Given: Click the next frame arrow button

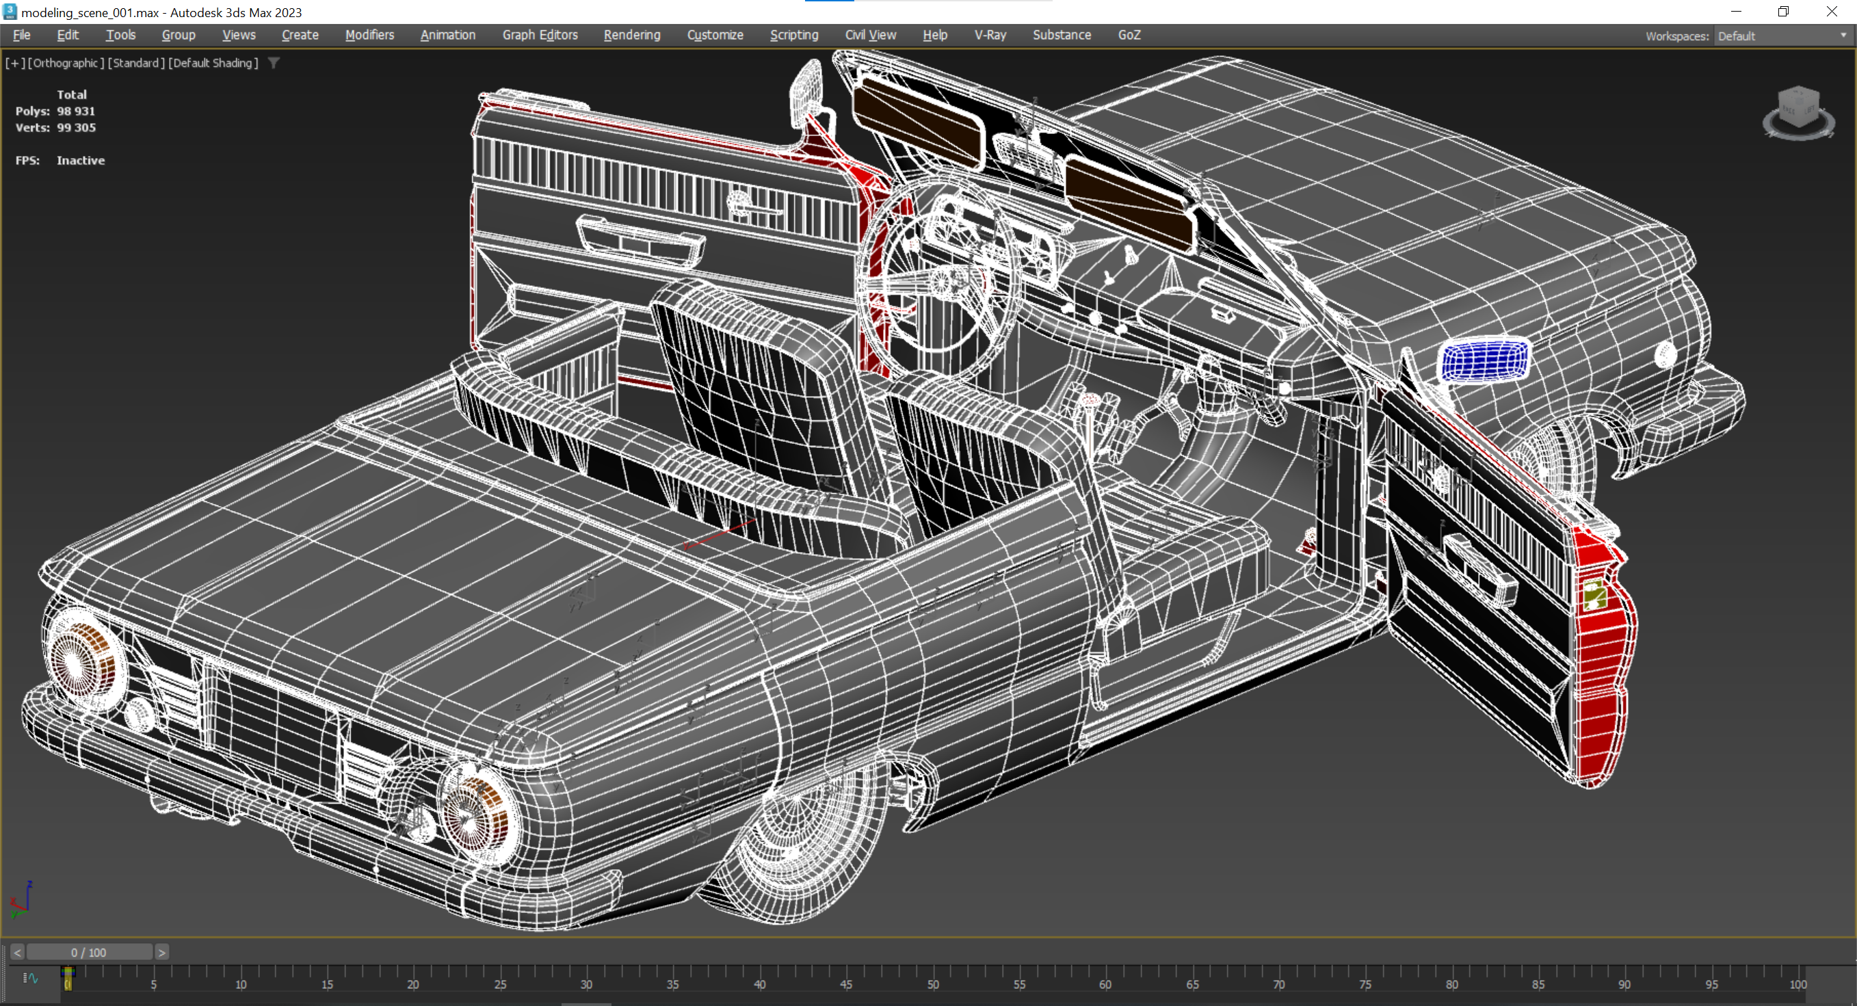Looking at the screenshot, I should tap(162, 952).
